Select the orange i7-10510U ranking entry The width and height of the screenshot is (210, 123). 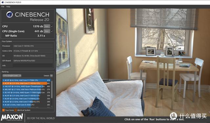(26, 83)
